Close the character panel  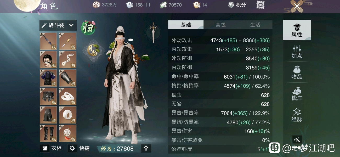(x=297, y=6)
